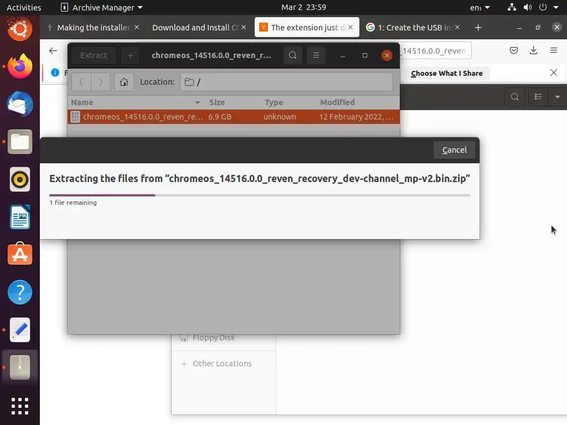Open LibreOffice Writer from dock
Viewport: 567px width, 425px height.
20,217
